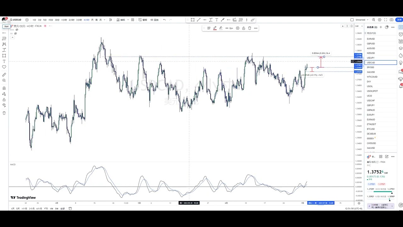Open the 指标 indicators menu
Screen dimensions: 403x227
[x=121, y=20]
